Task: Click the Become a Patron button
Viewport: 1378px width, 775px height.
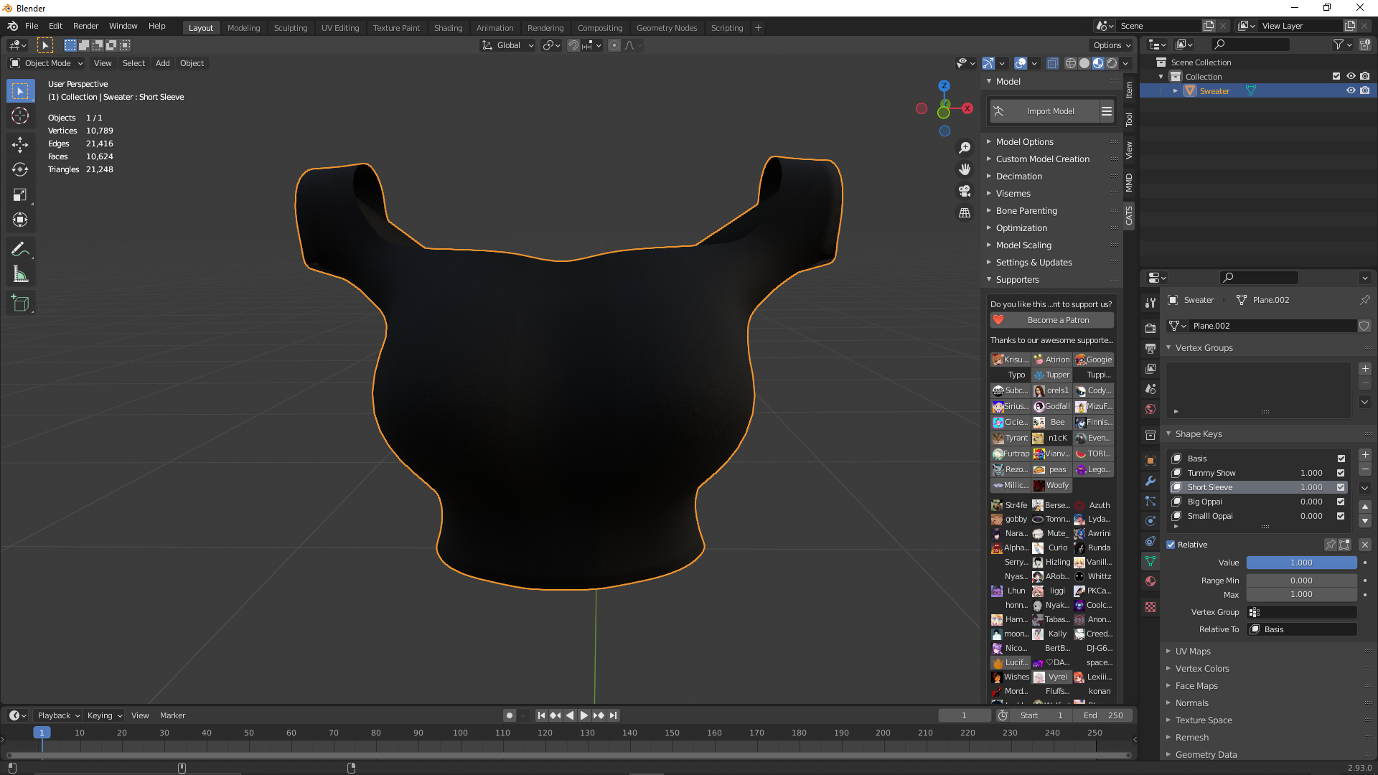Action: coord(1052,320)
